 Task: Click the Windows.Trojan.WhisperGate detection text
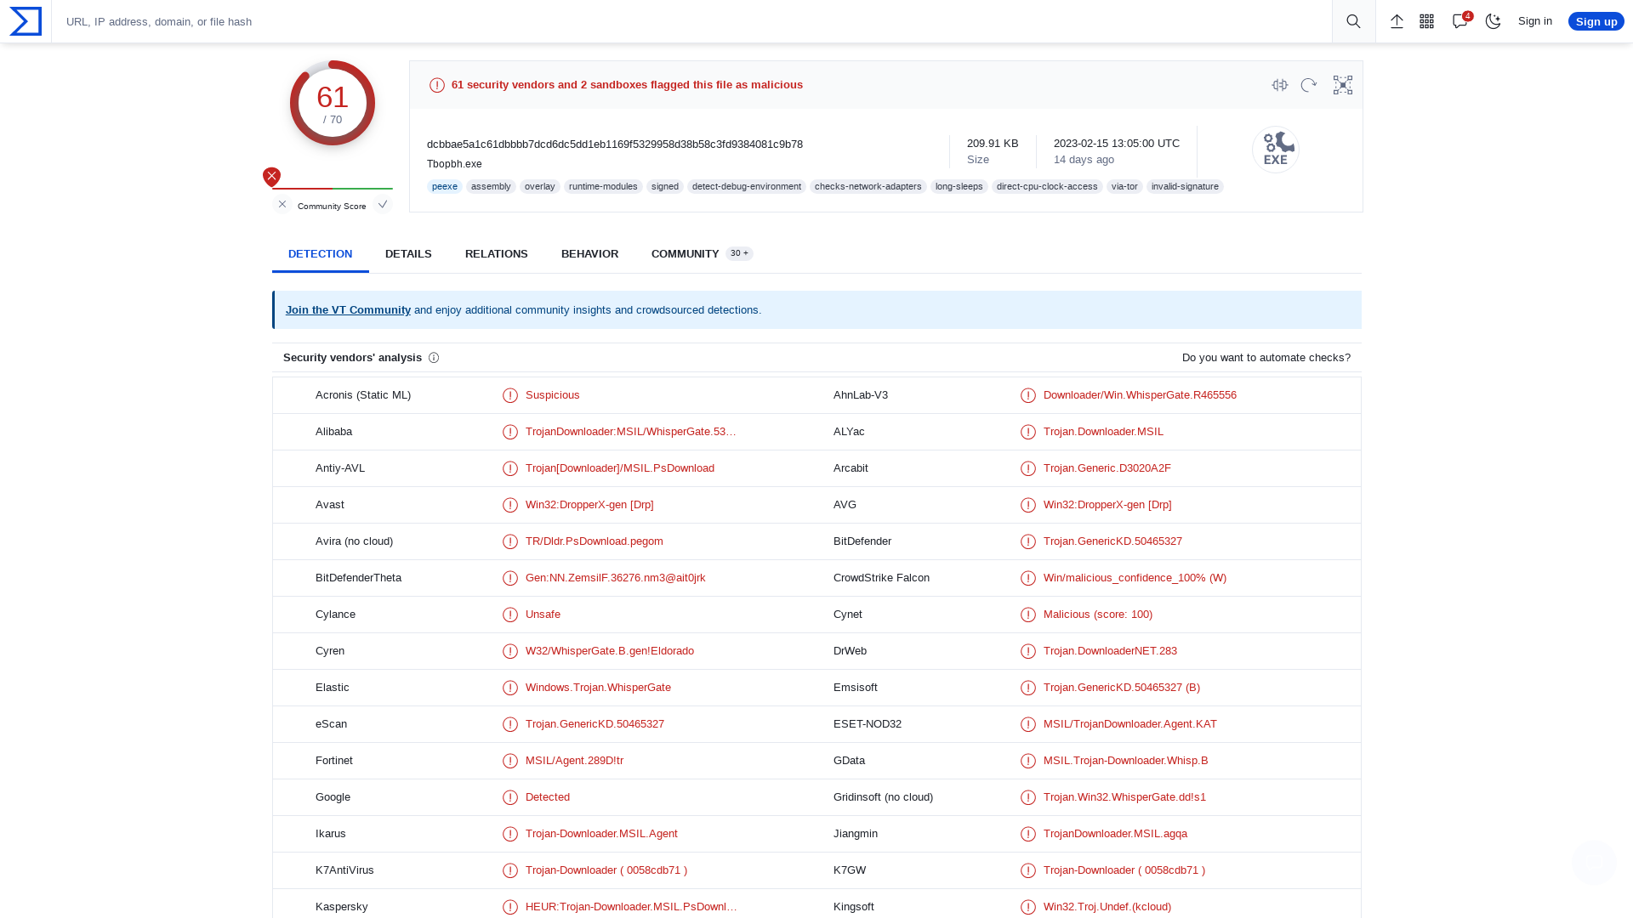click(x=598, y=688)
